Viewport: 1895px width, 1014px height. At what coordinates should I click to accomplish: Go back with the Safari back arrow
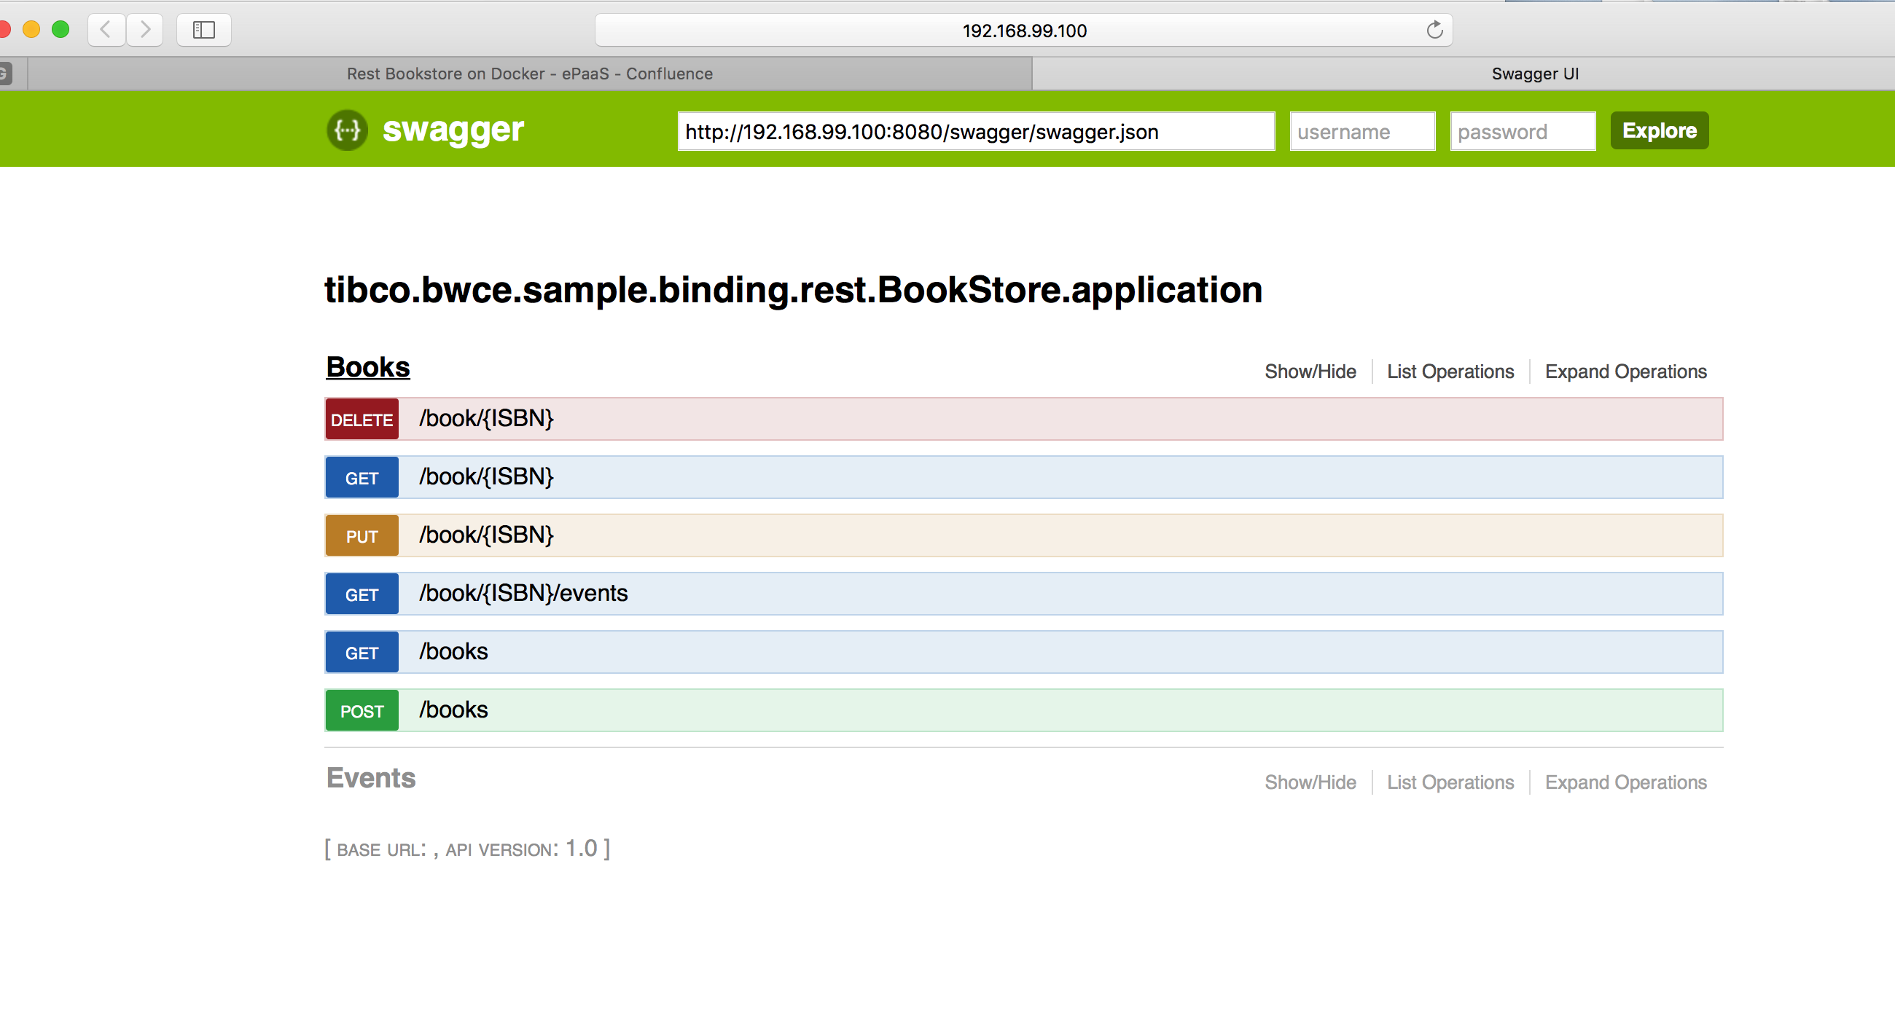point(106,30)
